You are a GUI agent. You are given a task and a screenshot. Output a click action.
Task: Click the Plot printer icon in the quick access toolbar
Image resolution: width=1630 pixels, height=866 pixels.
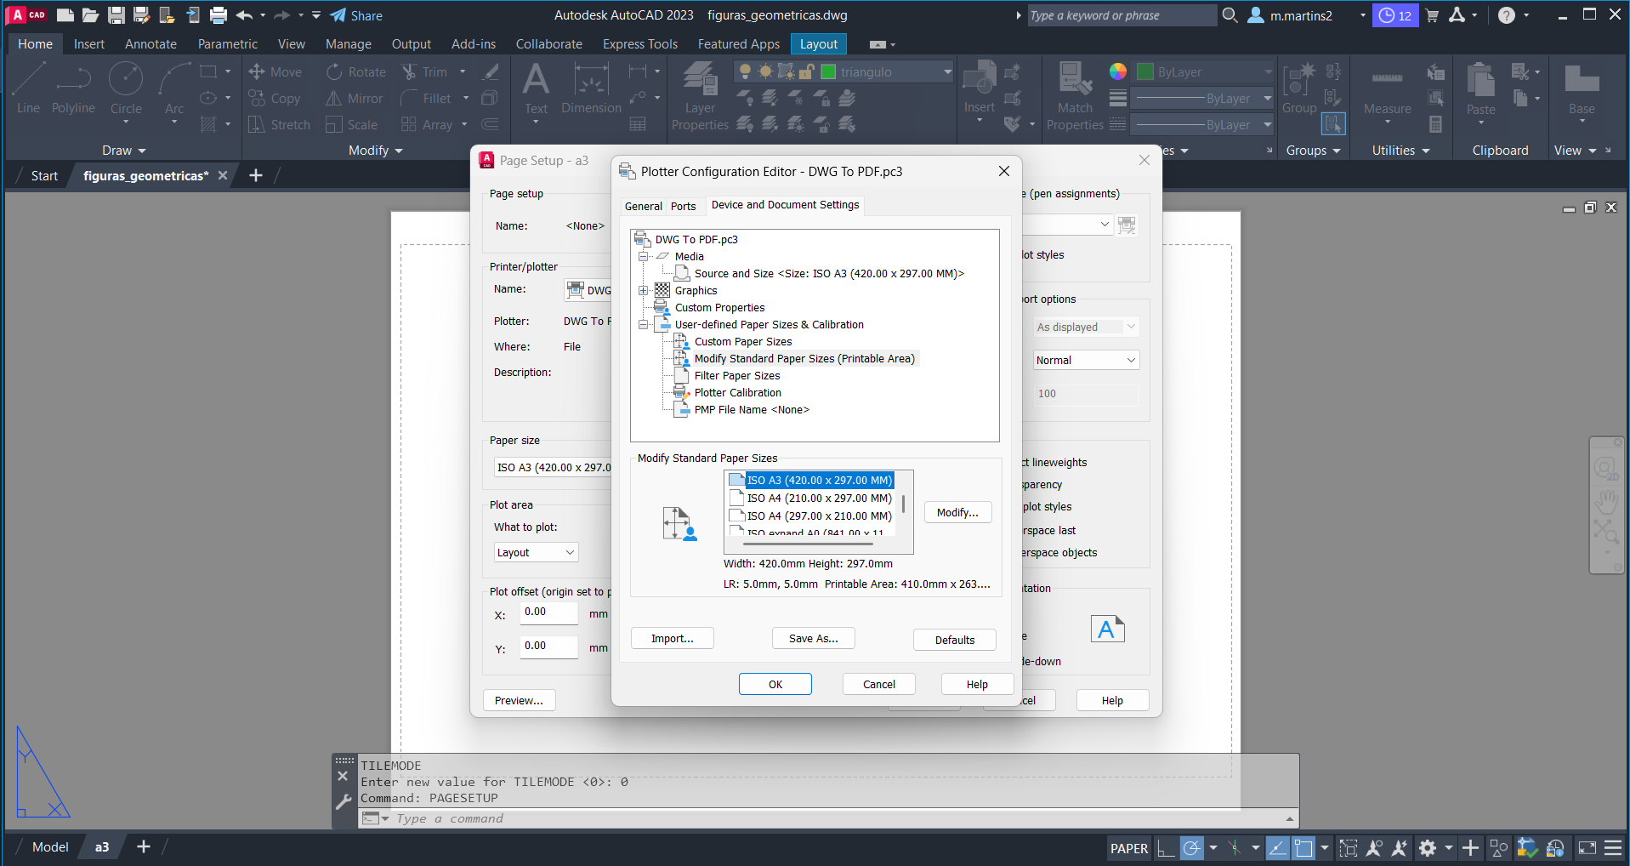pyautogui.click(x=219, y=15)
